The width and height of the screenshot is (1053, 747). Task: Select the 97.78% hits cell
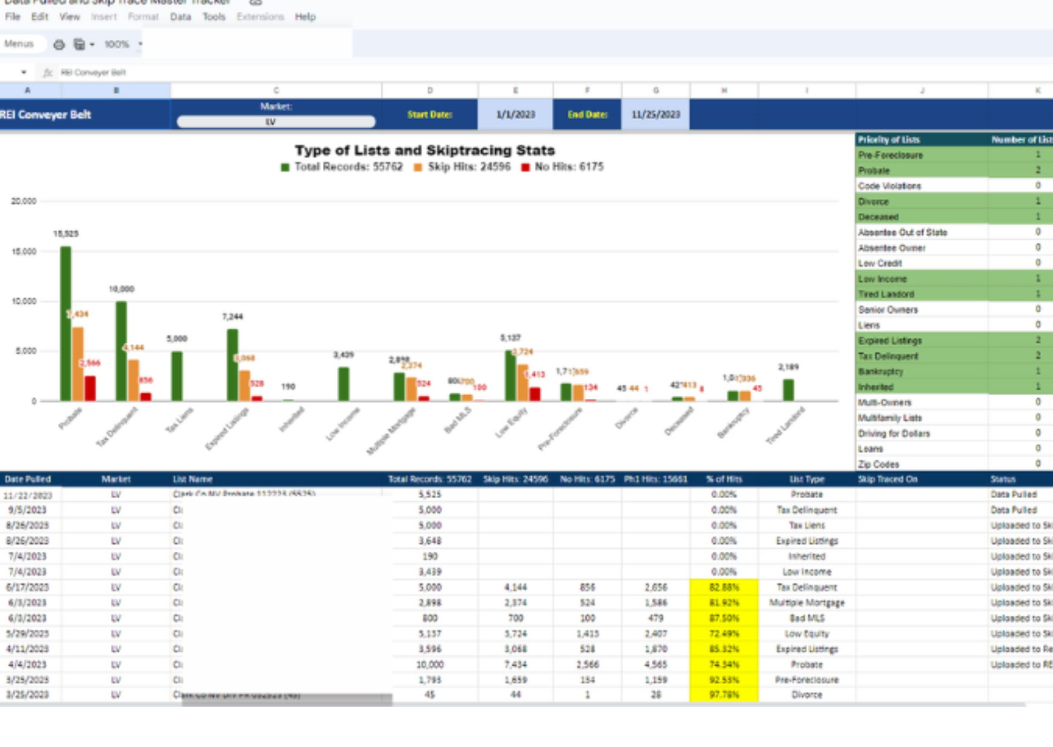724,695
